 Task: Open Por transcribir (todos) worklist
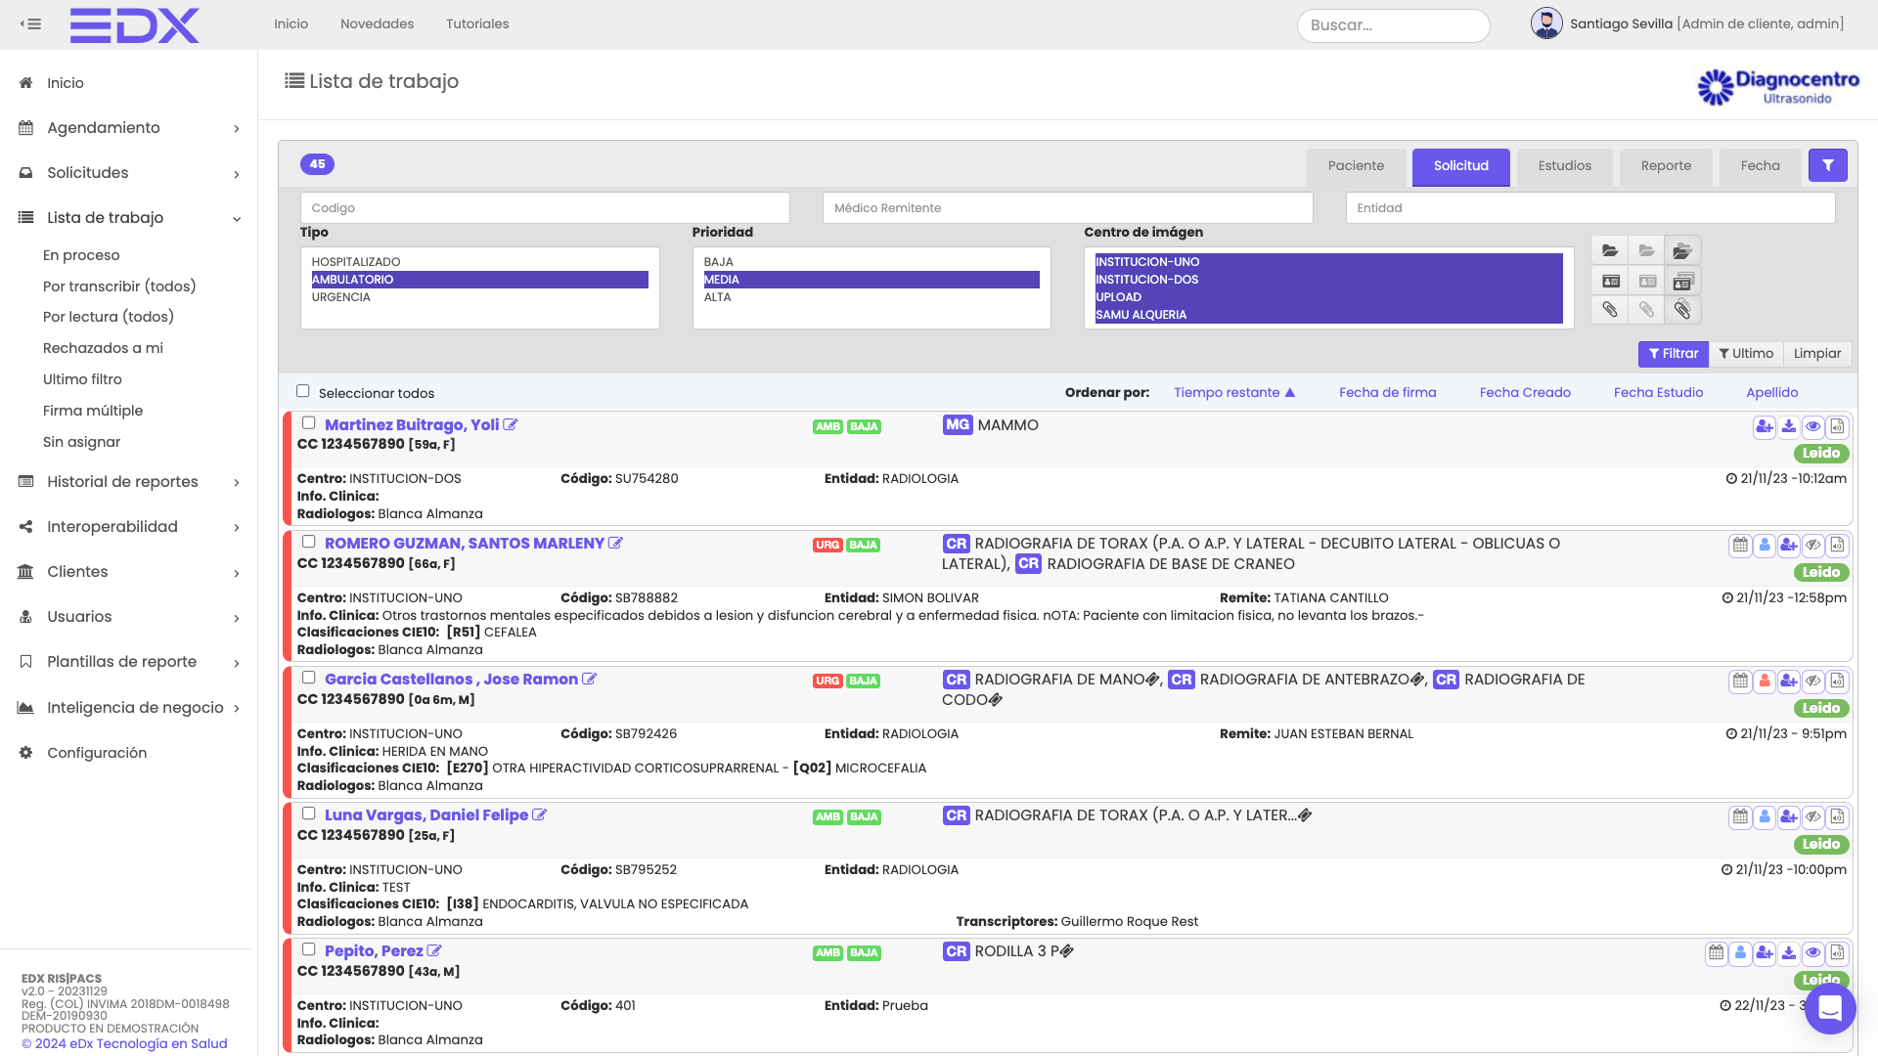119,286
